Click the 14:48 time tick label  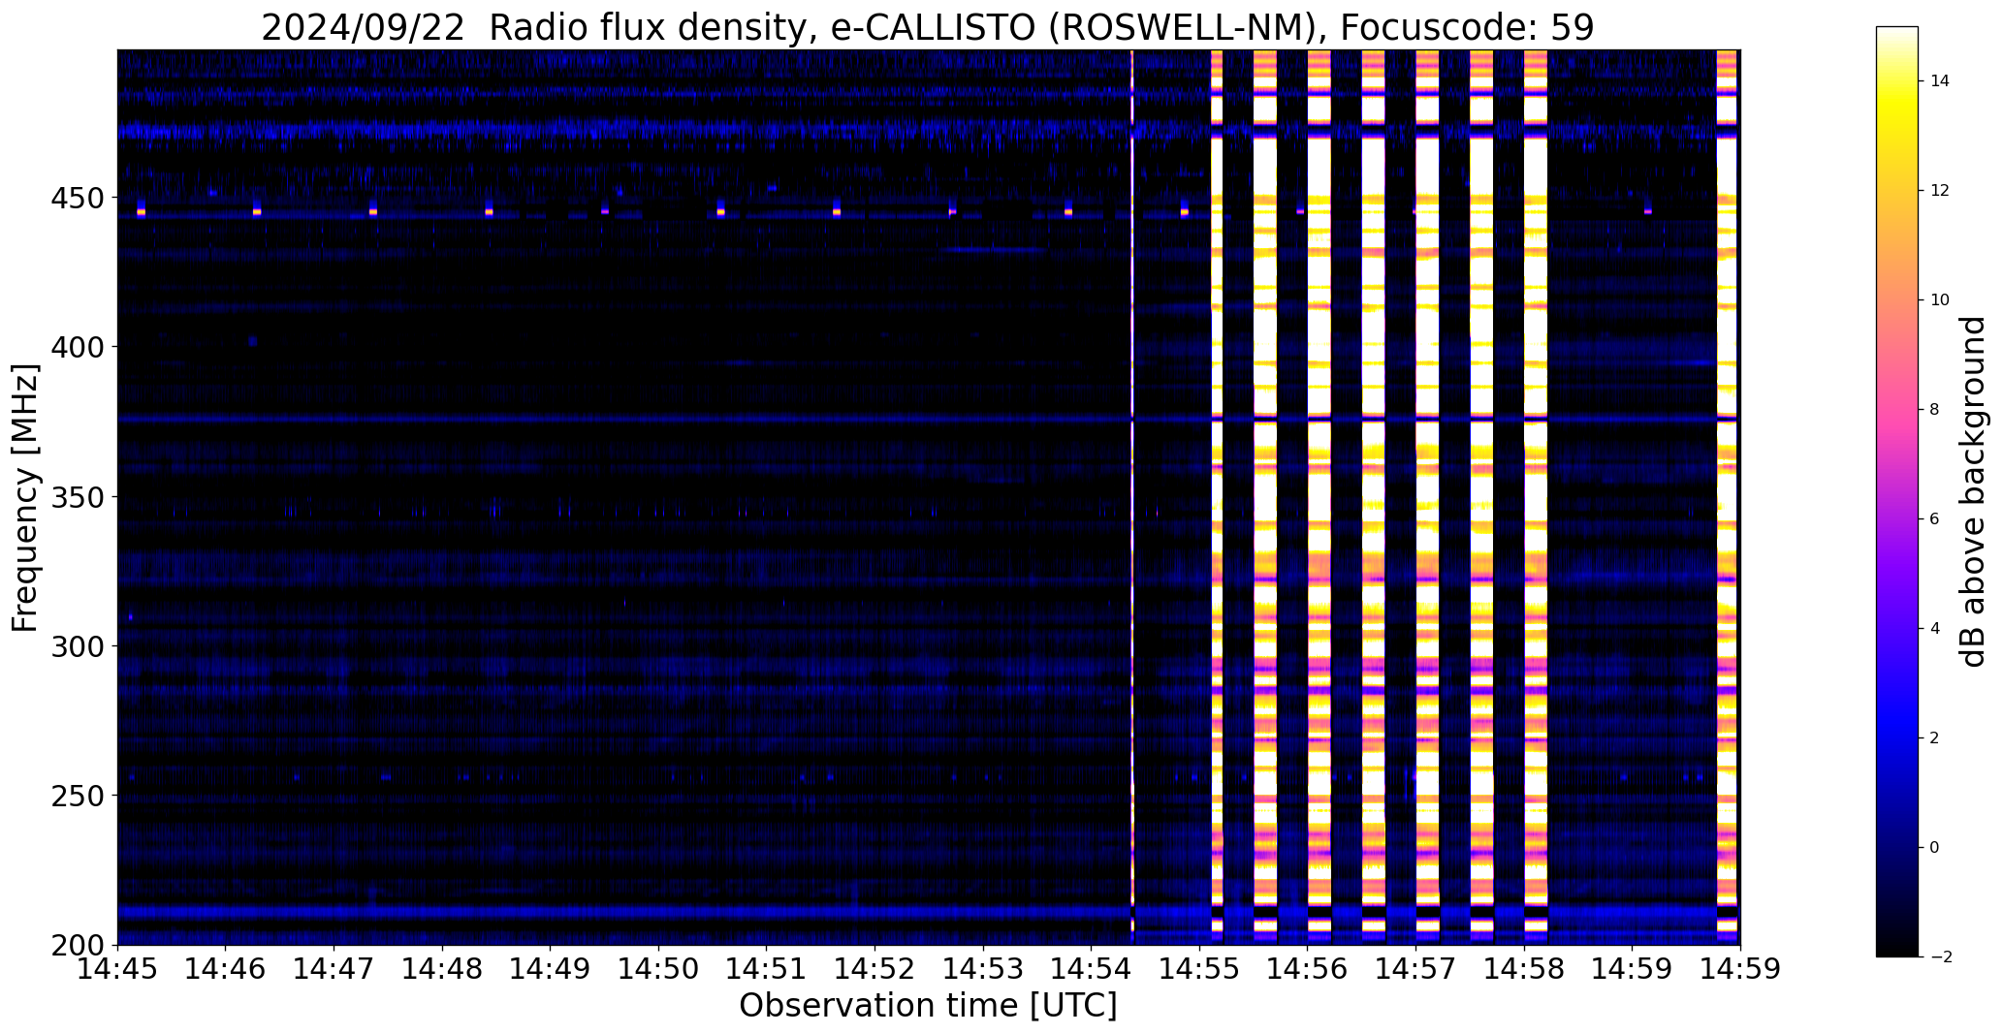442,969
